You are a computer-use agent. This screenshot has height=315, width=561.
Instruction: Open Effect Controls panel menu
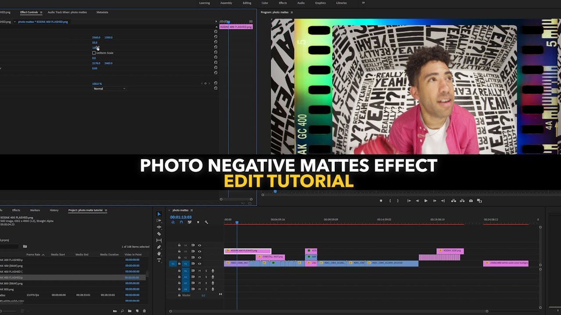[41, 12]
